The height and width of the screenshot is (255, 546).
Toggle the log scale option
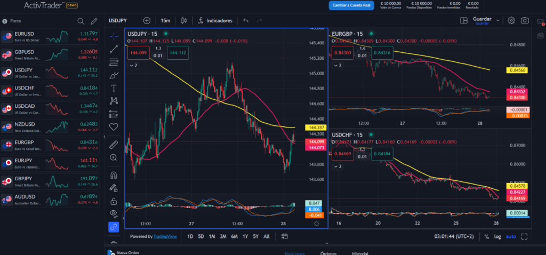click(x=497, y=236)
